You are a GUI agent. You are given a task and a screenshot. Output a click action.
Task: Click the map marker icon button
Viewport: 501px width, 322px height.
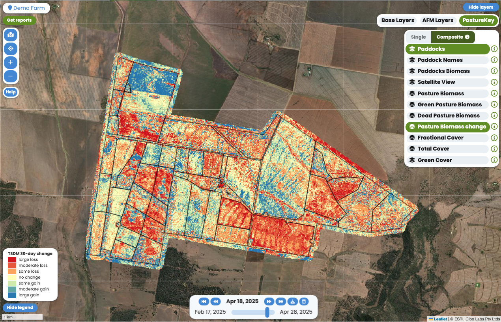[x=11, y=35]
